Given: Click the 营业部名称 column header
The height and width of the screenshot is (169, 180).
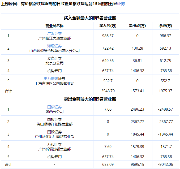Looking at the screenshot, I should (x=54, y=26).
